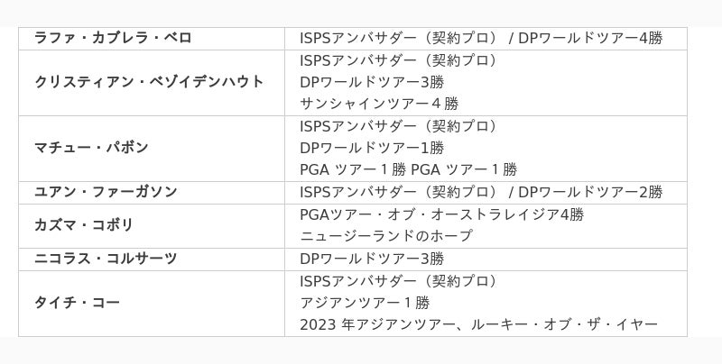The width and height of the screenshot is (722, 364).
Task: Select the ユアン・ファーガソン name cell
Action: point(106,192)
